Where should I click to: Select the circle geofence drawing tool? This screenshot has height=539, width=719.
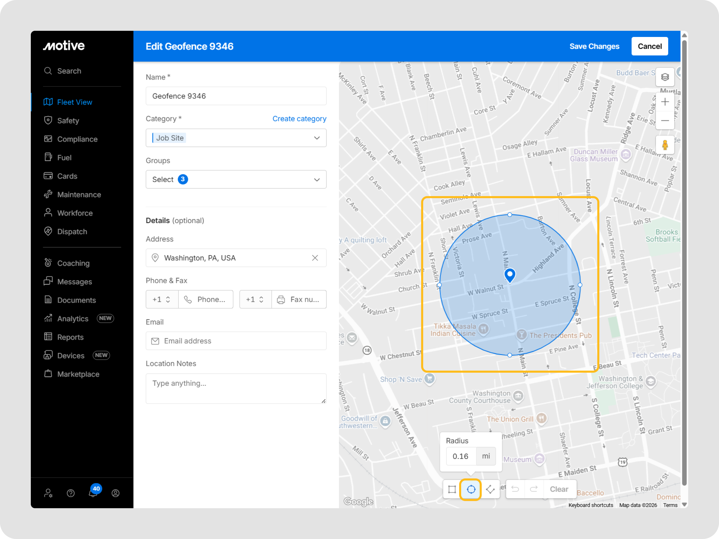[471, 489]
